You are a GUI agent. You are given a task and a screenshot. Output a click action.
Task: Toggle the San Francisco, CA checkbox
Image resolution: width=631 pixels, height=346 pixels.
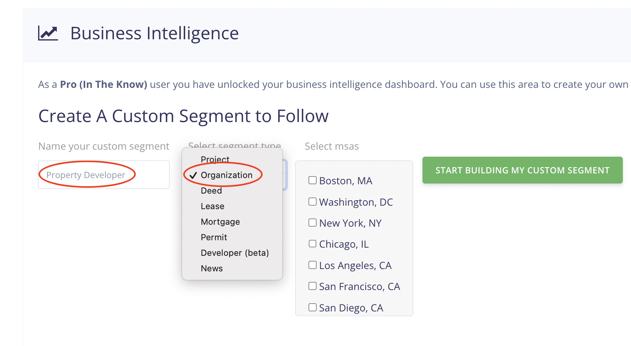(x=312, y=286)
